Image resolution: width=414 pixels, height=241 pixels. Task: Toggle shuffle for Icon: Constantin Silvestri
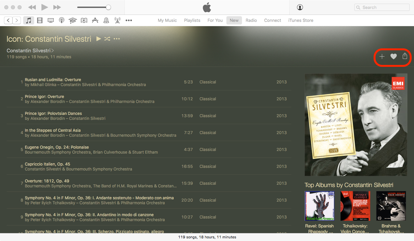pyautogui.click(x=107, y=39)
